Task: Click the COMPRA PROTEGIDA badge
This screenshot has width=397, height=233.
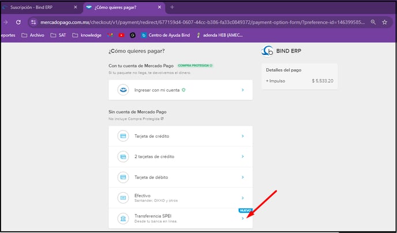Action: tap(195, 66)
